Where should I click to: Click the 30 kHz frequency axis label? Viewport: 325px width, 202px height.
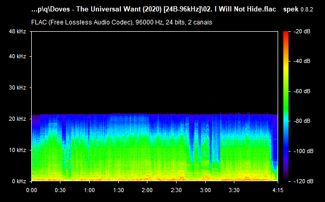[x=17, y=87]
